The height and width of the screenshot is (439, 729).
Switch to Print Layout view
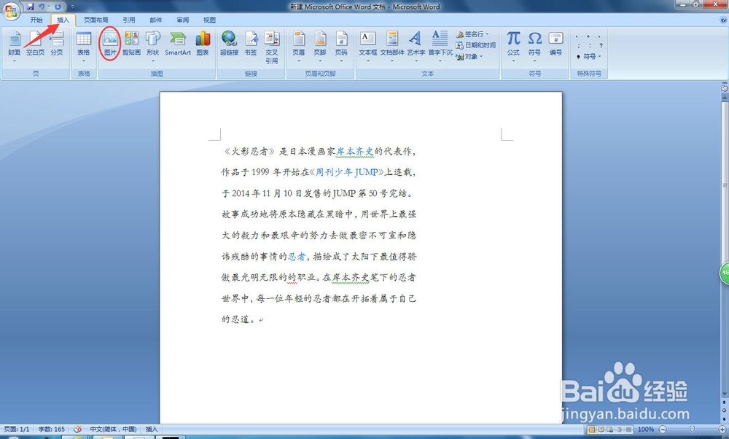click(592, 430)
